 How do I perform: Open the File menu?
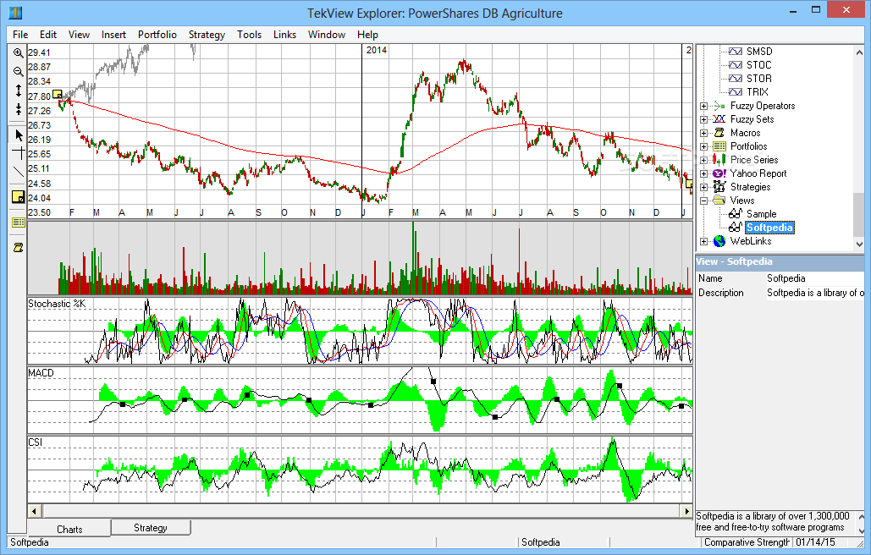click(x=20, y=35)
